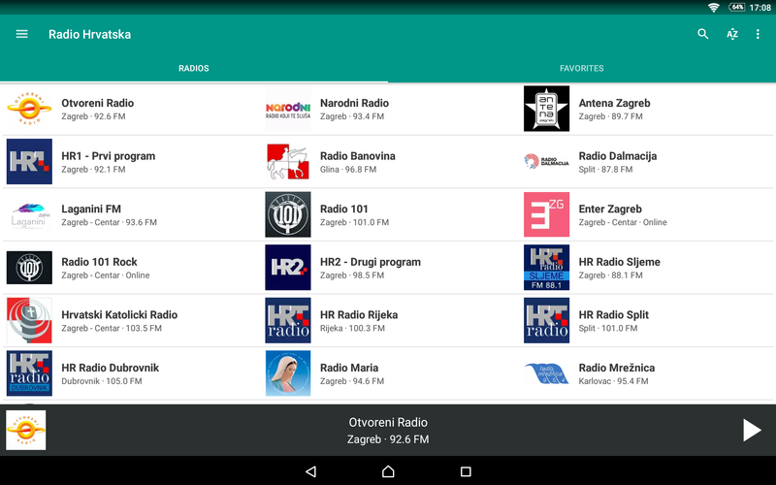Tap the HR Radio Rijeka logo
Viewport: 776px width, 485px height.
[288, 320]
